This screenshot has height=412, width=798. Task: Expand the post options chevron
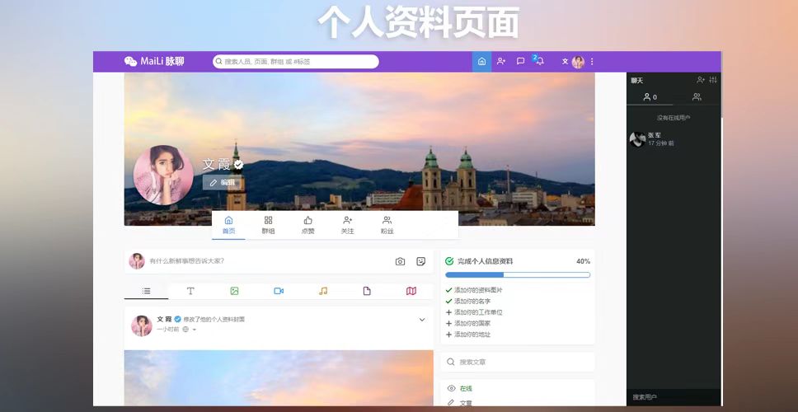(x=422, y=320)
